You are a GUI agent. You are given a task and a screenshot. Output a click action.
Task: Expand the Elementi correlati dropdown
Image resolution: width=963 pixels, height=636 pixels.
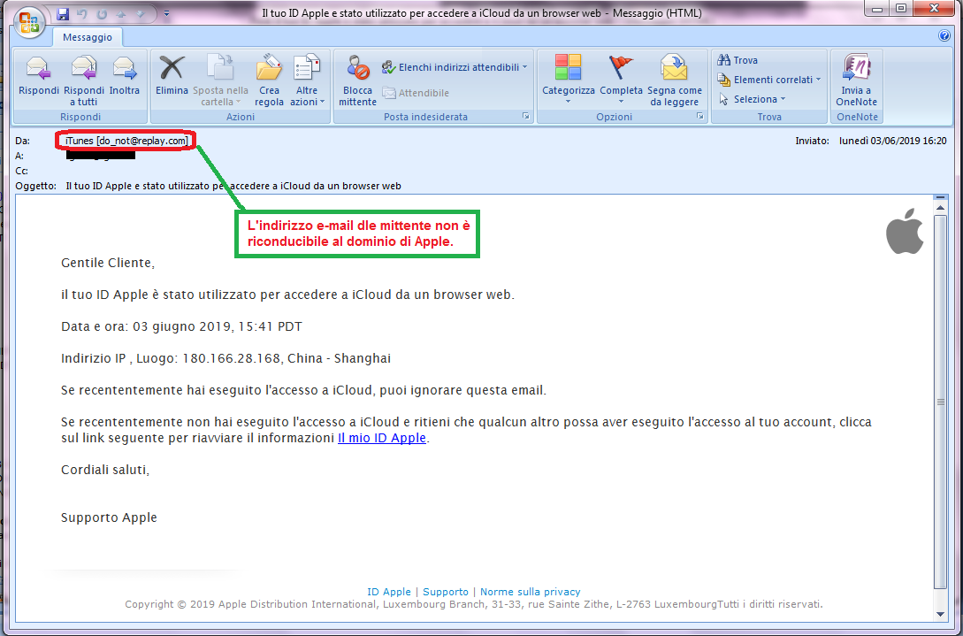coord(769,80)
